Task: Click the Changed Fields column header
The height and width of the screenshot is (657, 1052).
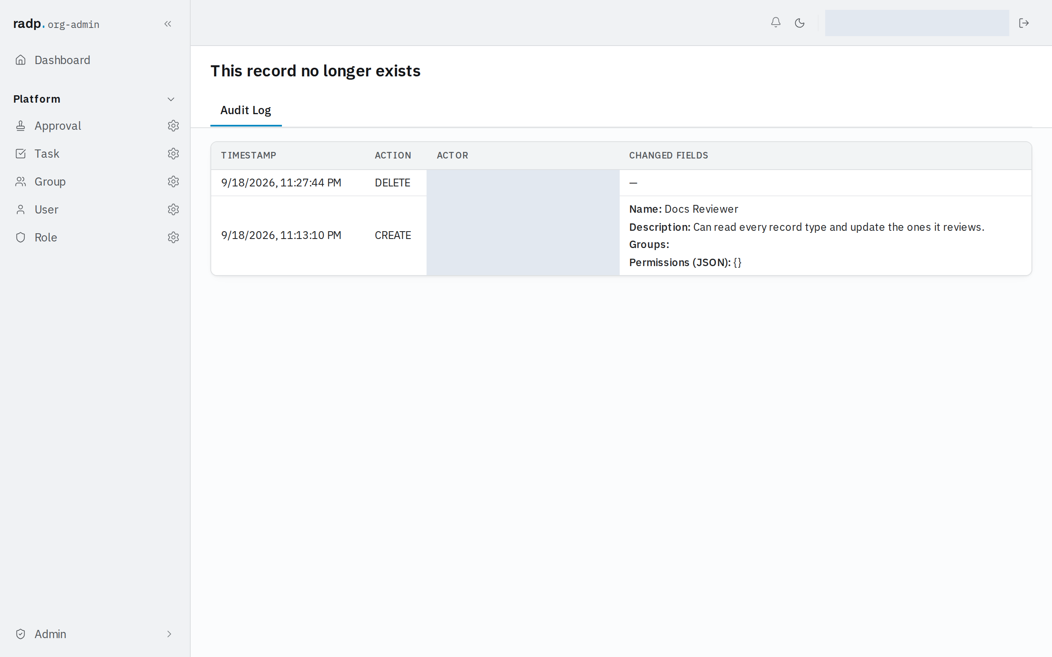Action: click(668, 156)
